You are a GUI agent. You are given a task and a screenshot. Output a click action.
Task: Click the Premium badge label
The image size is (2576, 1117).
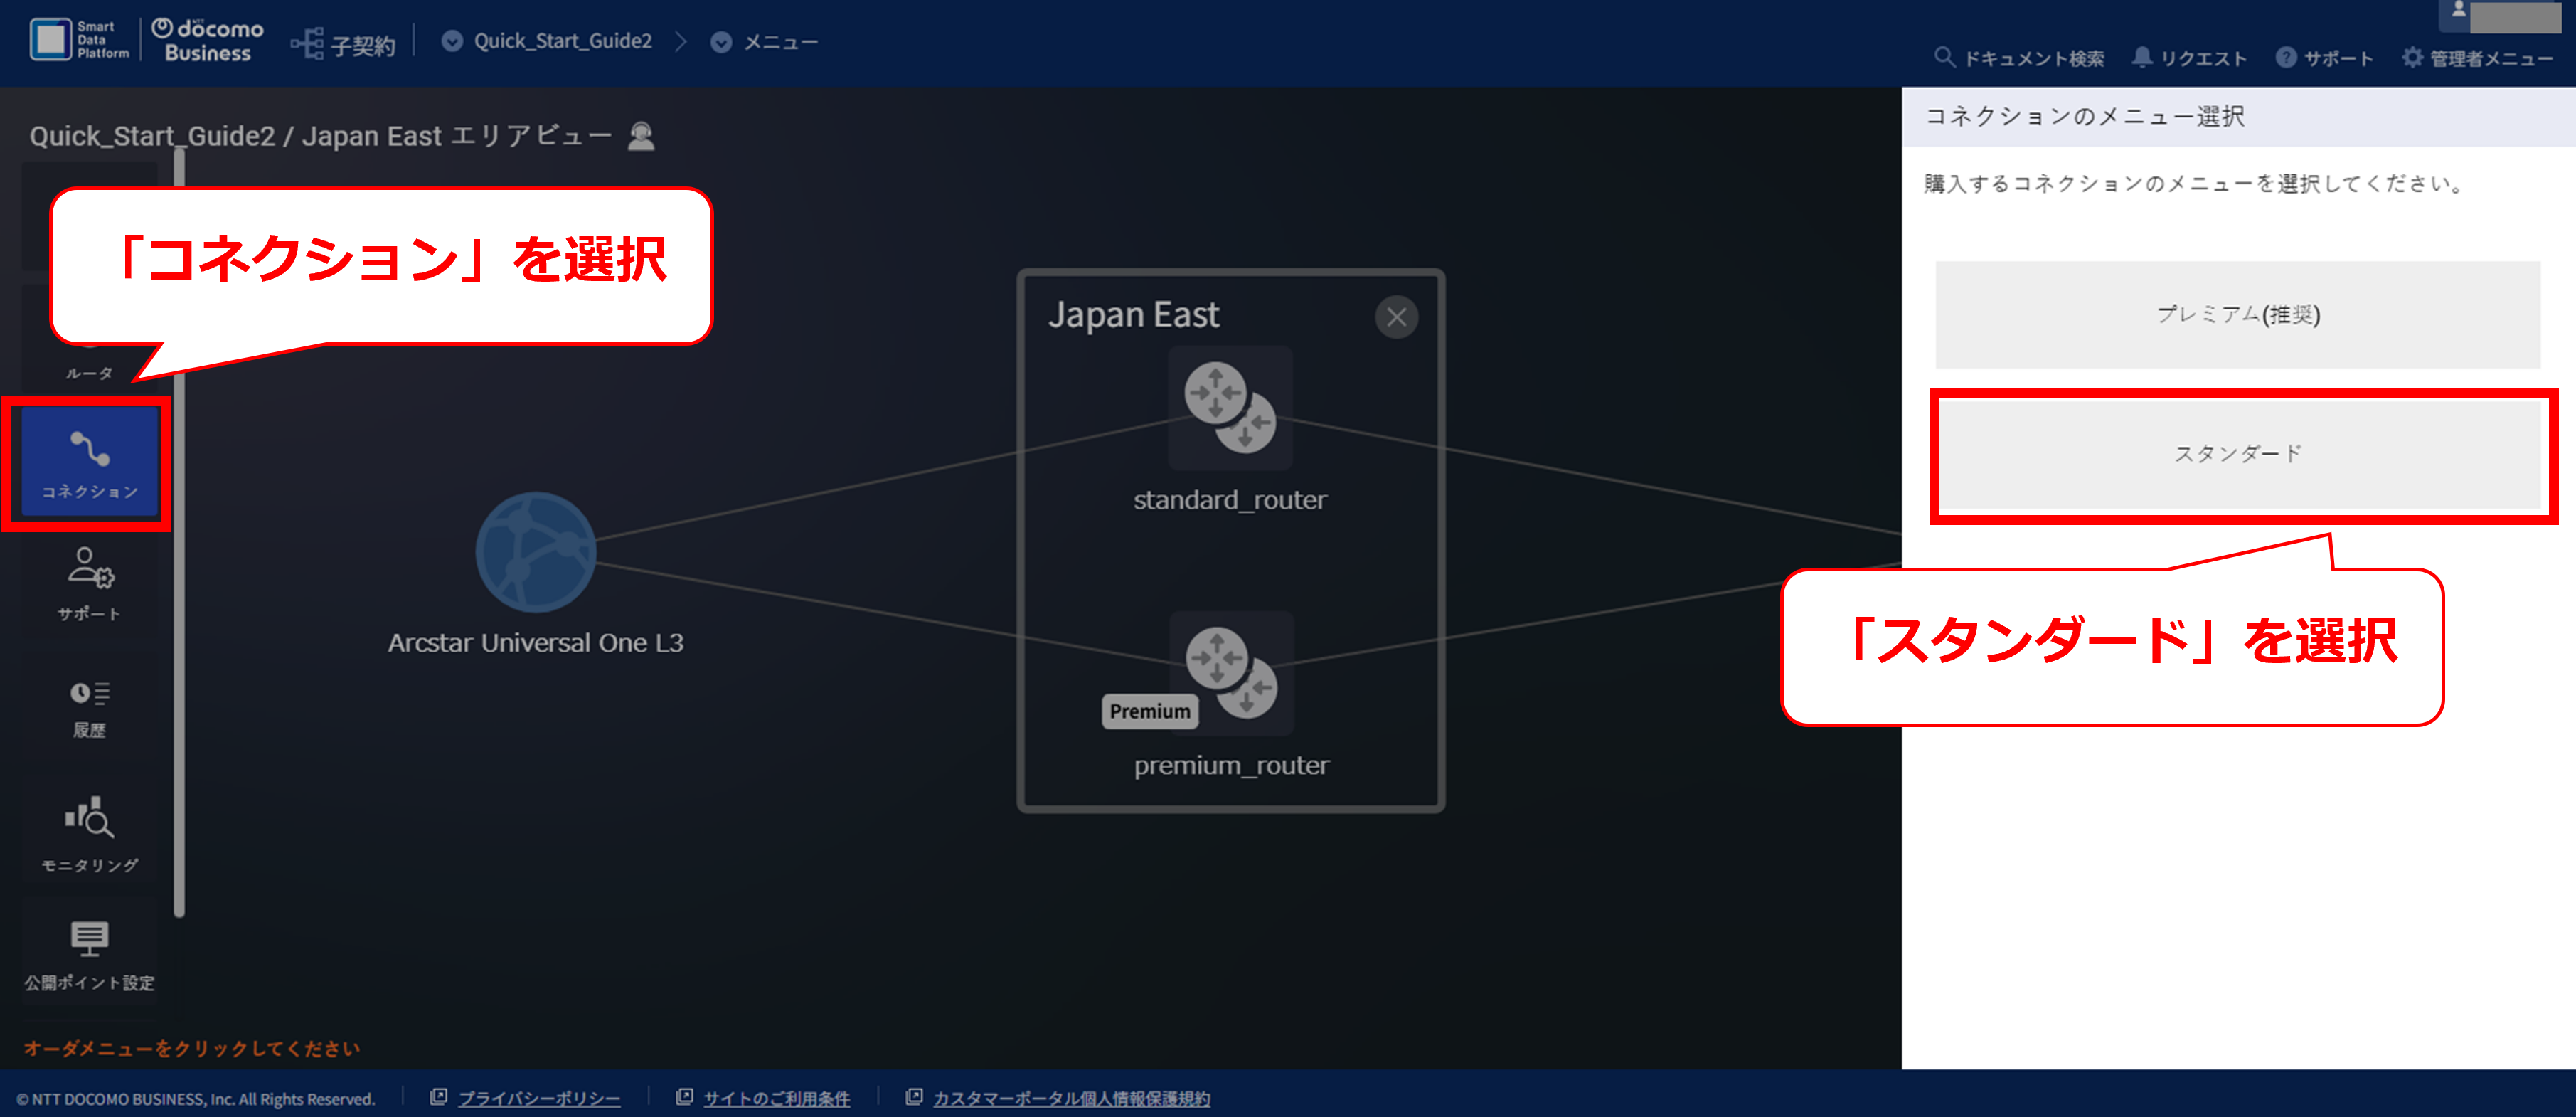(1149, 711)
